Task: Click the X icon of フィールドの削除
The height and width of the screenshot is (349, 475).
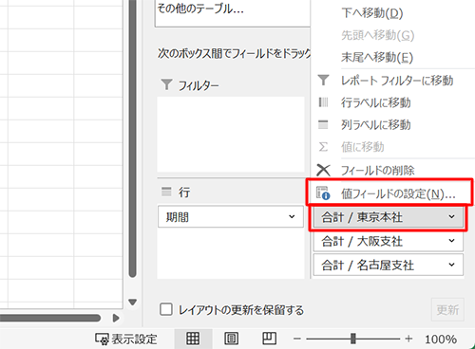Action: coord(323,171)
